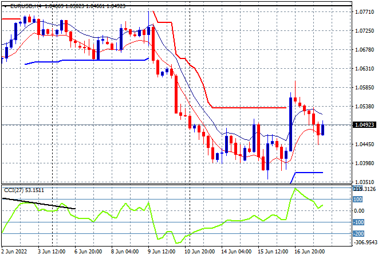This screenshot has width=378, height=258.
Task: Select the black trendline in CCI panel
Action: [39, 204]
